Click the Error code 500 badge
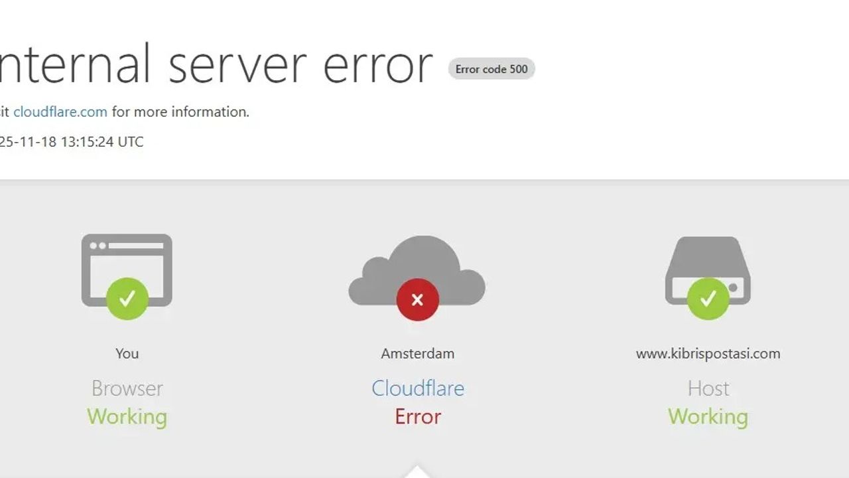Image resolution: width=849 pixels, height=478 pixels. click(x=491, y=69)
